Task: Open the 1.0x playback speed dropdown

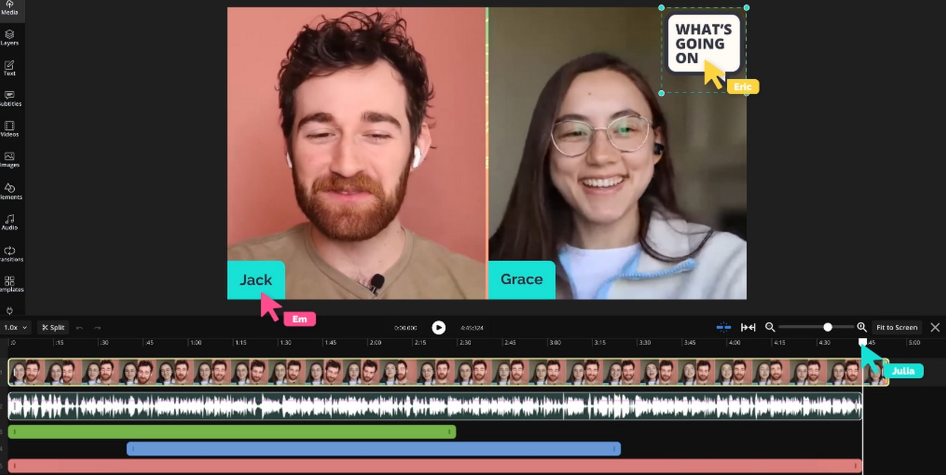Action: coord(15,327)
